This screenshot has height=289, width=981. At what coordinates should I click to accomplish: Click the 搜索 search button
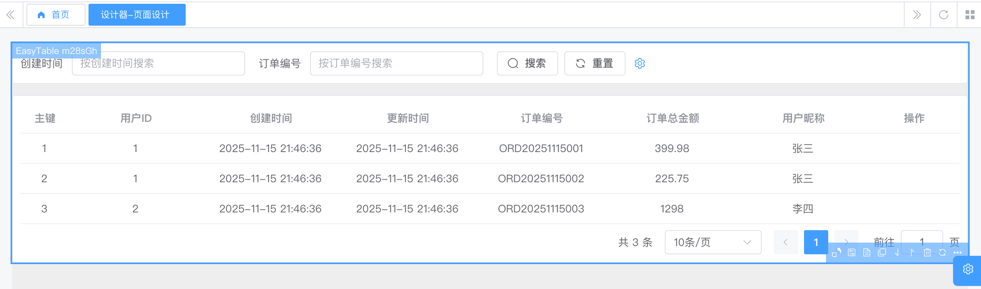[x=527, y=63]
